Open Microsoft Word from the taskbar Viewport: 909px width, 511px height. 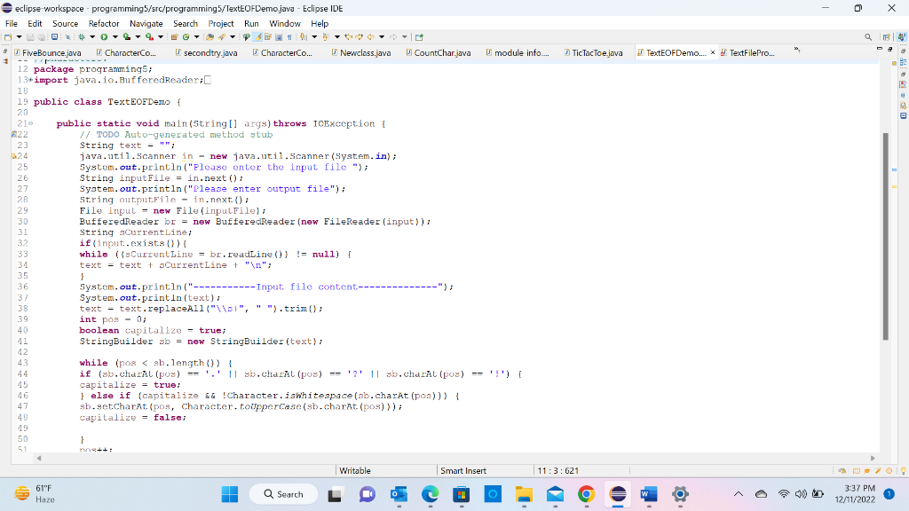tap(649, 494)
